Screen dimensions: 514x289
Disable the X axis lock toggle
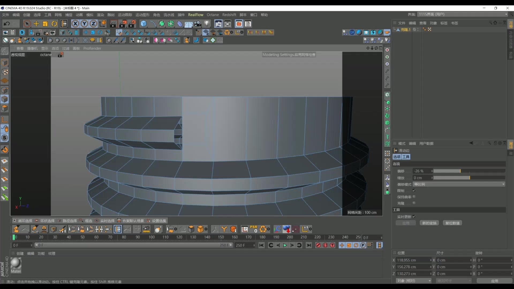click(x=75, y=24)
